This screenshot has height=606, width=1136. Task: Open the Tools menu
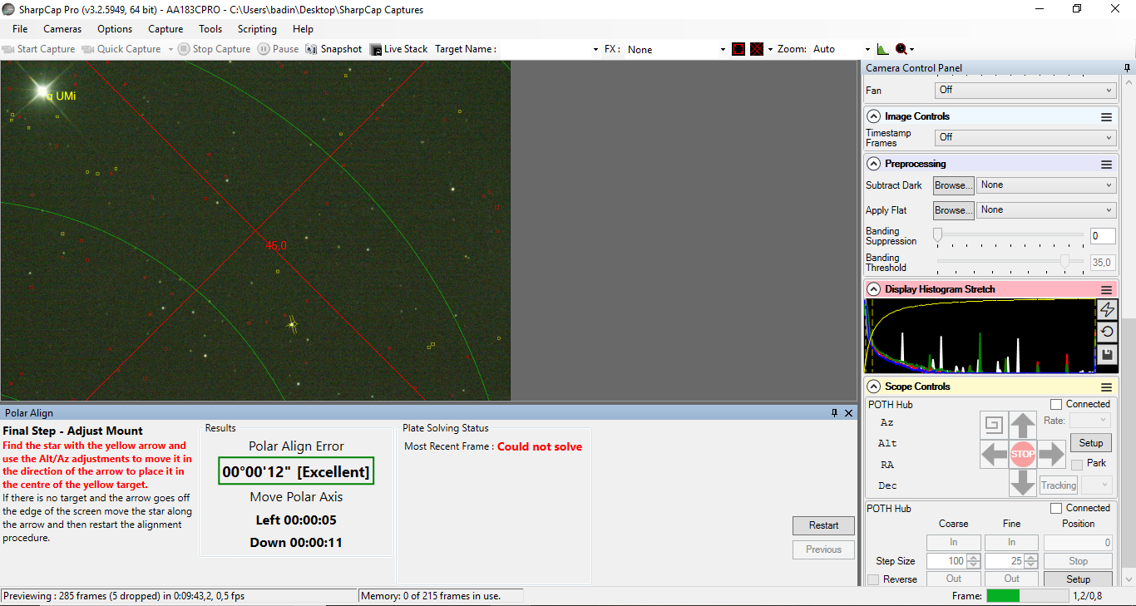[210, 29]
